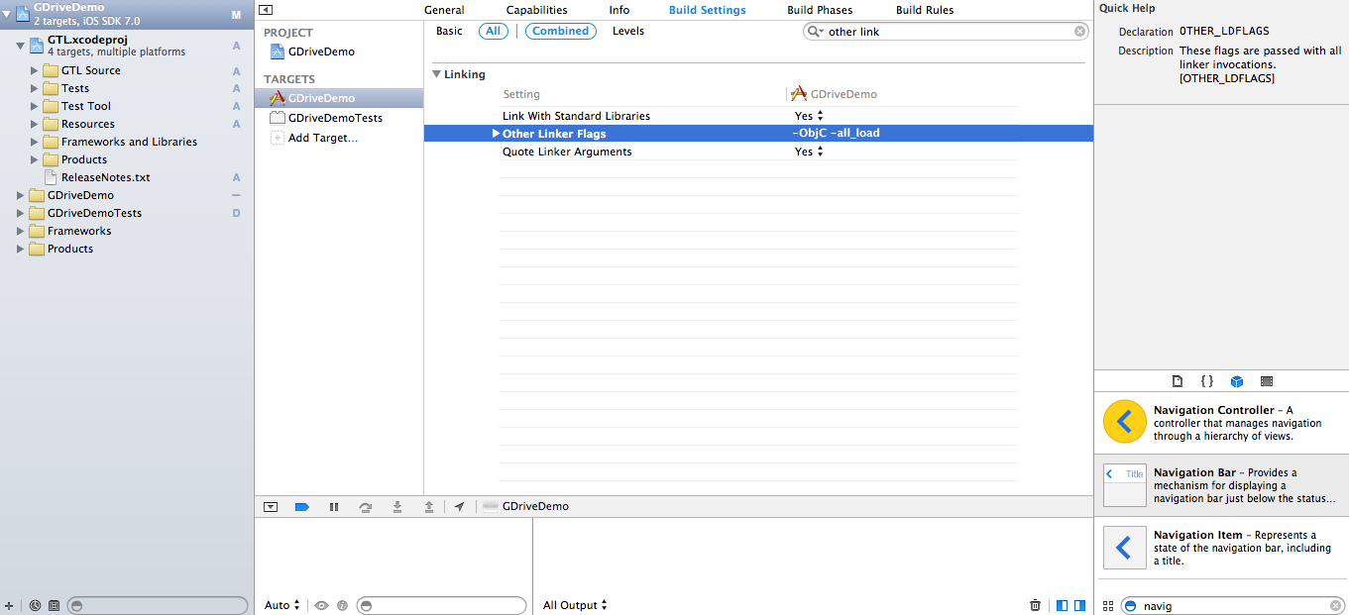1349x615 pixels.
Task: Open Object library cube icon
Action: (x=1237, y=381)
